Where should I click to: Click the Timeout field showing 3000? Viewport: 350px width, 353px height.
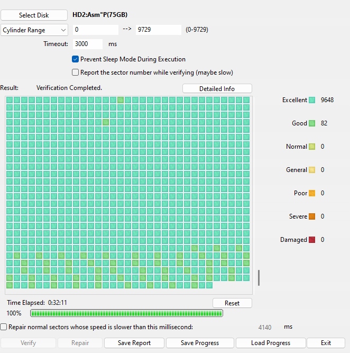pos(88,44)
